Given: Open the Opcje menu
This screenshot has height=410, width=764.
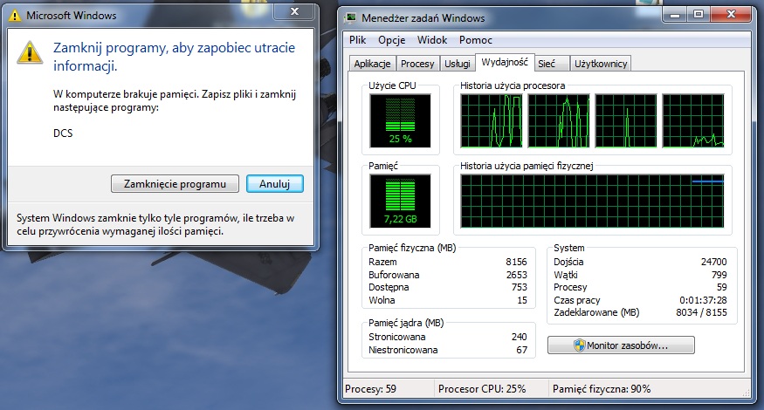Looking at the screenshot, I should (392, 40).
